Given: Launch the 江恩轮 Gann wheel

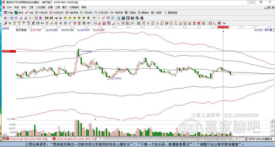Looking at the screenshot, I should click(x=130, y=13).
